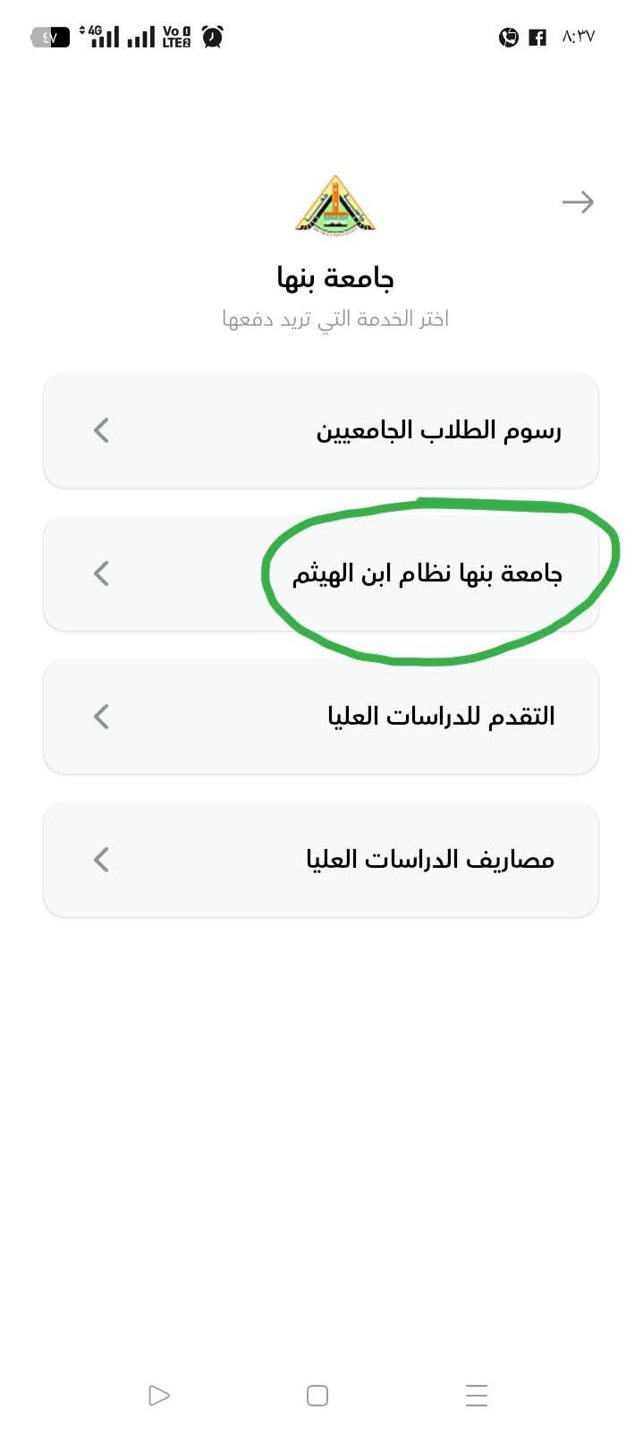Tap the time display in the status bar
Image resolution: width=643 pixels, height=1435 pixels.
tap(578, 38)
